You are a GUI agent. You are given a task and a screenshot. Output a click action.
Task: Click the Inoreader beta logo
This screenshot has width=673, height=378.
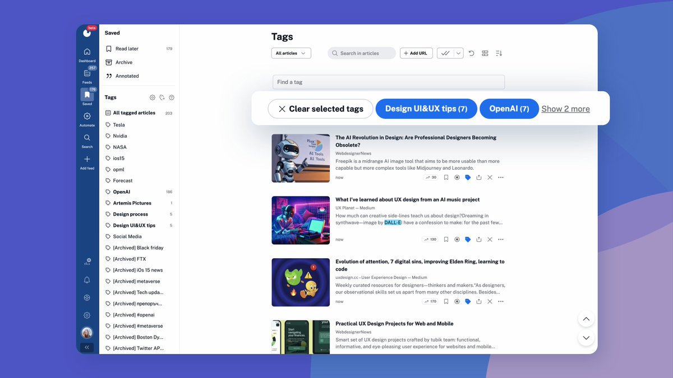[x=87, y=32]
